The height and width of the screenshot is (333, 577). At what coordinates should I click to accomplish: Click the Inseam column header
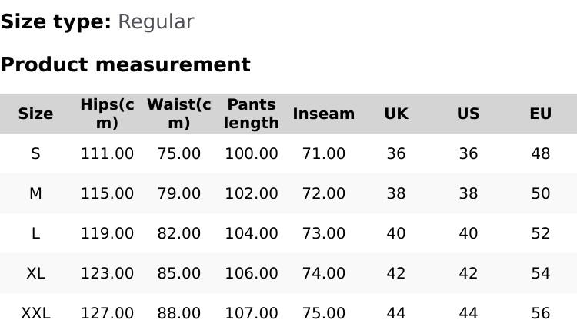click(x=323, y=114)
